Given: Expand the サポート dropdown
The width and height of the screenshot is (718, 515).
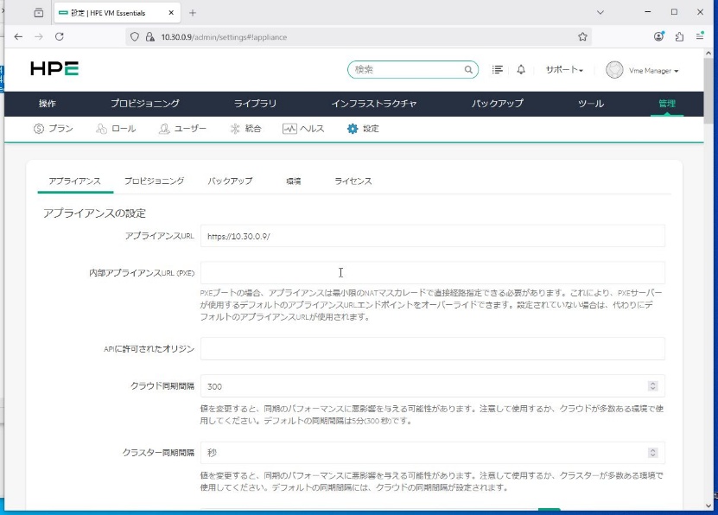Looking at the screenshot, I should coord(564,70).
